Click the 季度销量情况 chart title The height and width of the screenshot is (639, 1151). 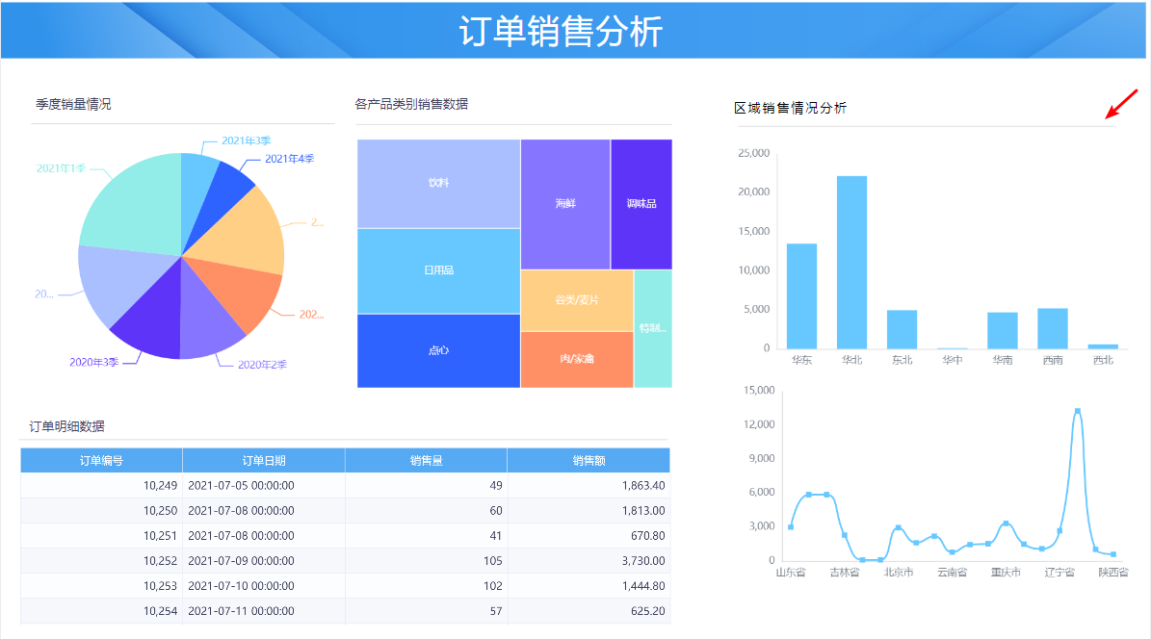coord(73,104)
